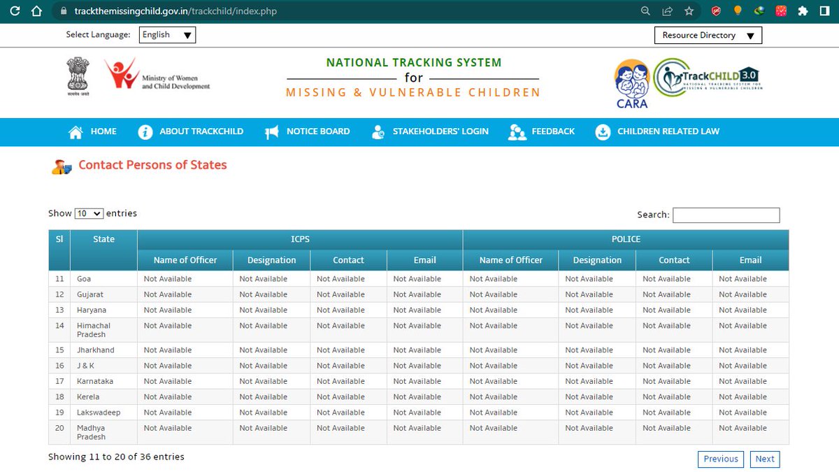Viewport: 839px width, 472px height.
Task: Select the Jharkhand state cell
Action: (x=103, y=350)
